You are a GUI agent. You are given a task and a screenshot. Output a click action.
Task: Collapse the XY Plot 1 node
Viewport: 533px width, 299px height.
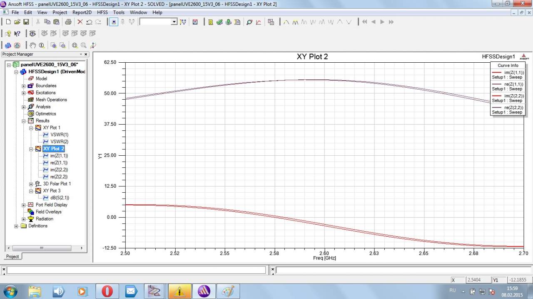tap(31, 128)
